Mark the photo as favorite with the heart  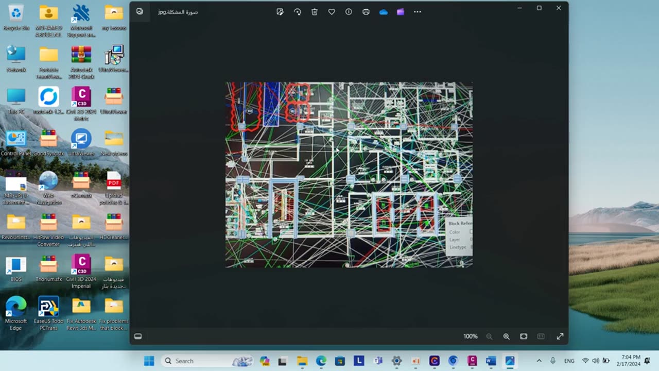pos(332,12)
